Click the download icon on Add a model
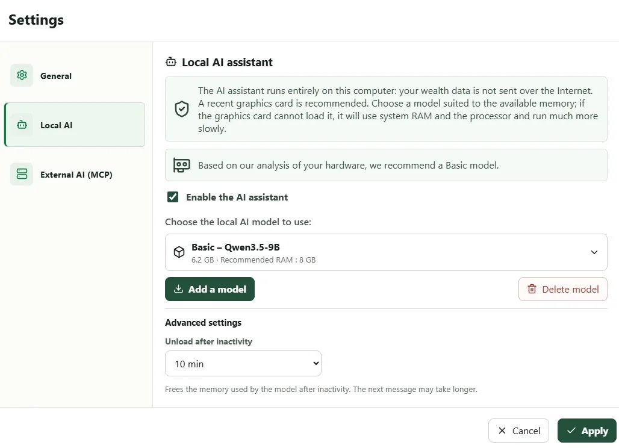 178,289
